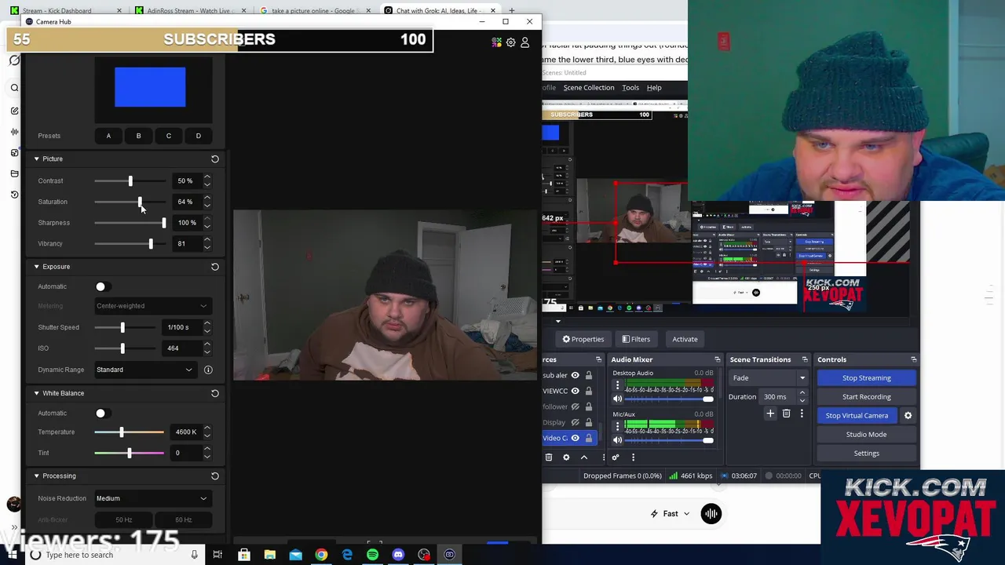Open OBS Tools menu

[630, 88]
